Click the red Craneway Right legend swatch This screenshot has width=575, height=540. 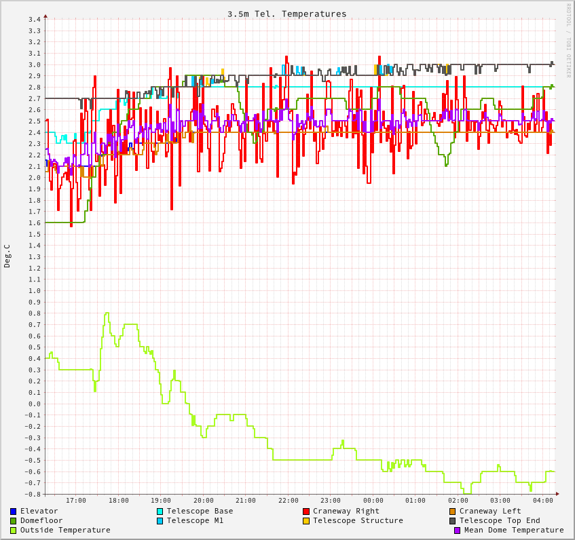click(306, 512)
